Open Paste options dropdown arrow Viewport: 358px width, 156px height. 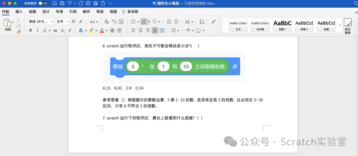pos(13,22)
